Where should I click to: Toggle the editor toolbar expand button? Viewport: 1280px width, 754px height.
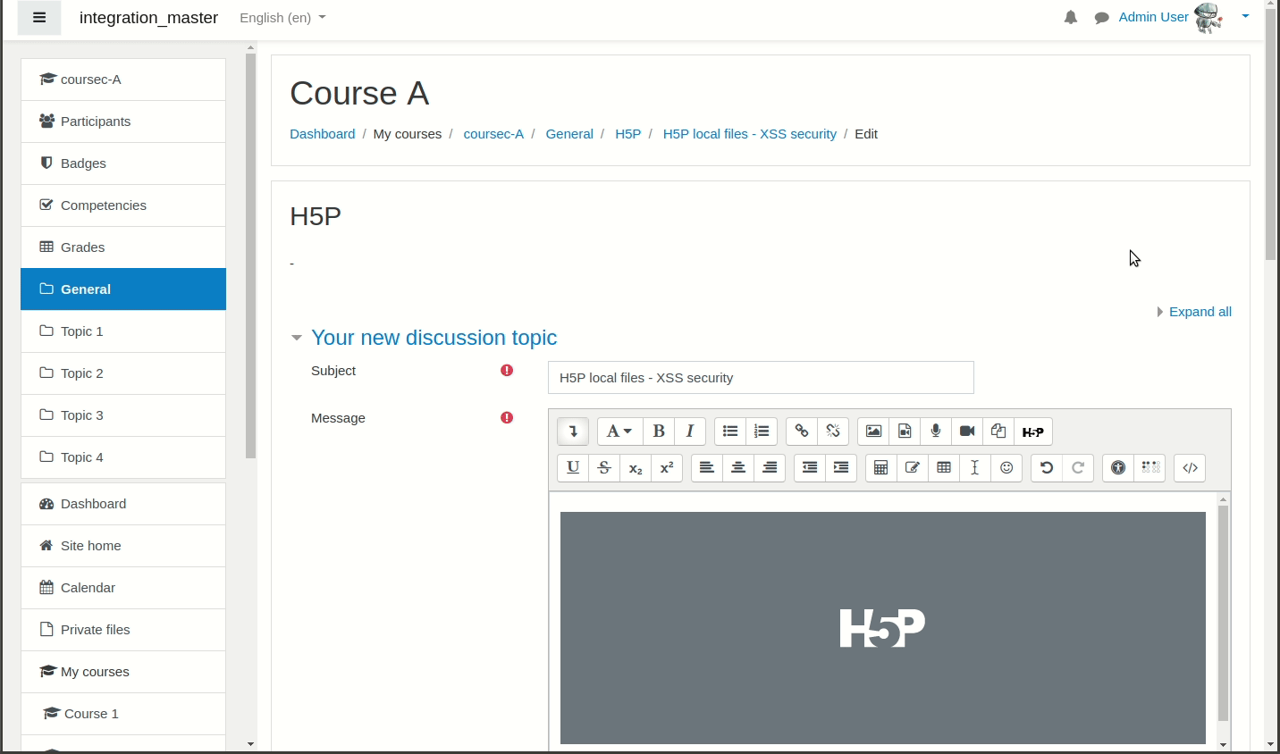click(573, 431)
